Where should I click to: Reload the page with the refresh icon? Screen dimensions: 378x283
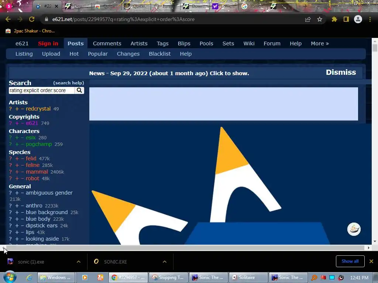pos(32,19)
